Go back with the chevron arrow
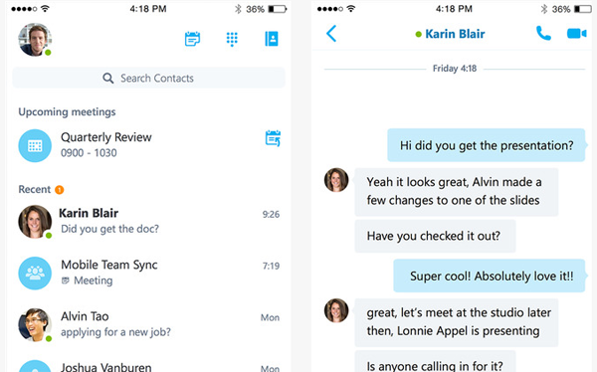The image size is (597, 372). click(x=331, y=34)
